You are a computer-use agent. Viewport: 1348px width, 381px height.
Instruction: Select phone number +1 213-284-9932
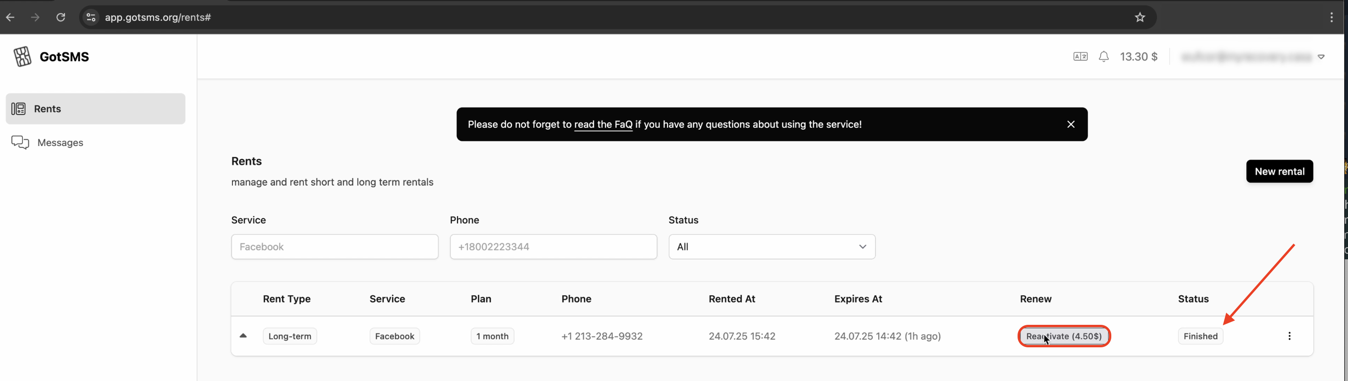pos(602,336)
